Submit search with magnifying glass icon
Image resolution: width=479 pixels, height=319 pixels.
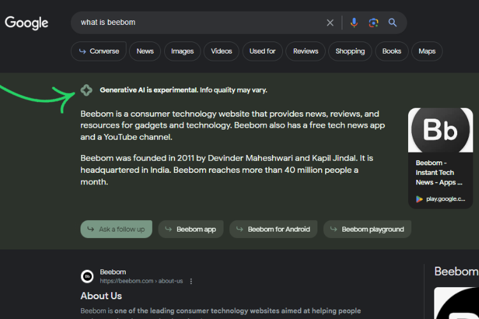click(393, 22)
